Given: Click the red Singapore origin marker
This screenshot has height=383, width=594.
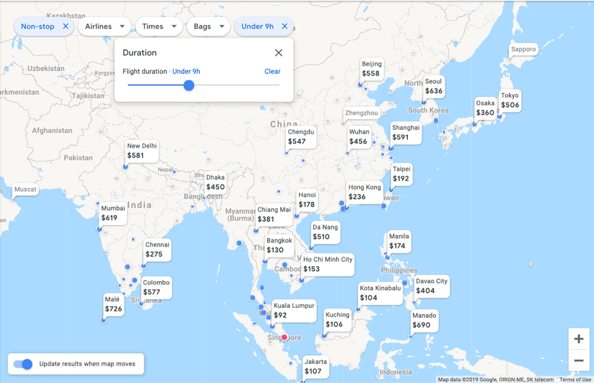Looking at the screenshot, I should (x=285, y=337).
